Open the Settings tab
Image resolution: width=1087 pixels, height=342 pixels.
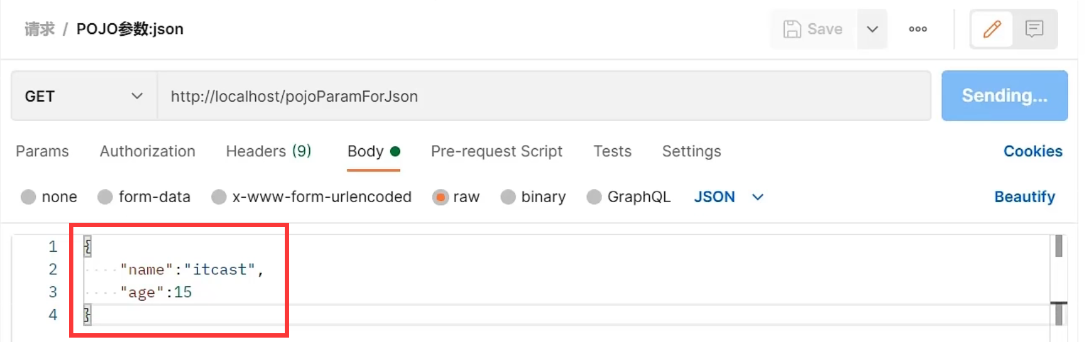pyautogui.click(x=692, y=151)
